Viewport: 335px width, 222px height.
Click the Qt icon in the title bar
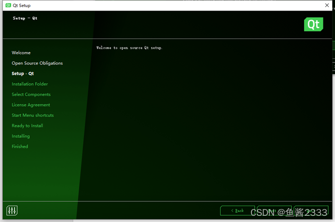point(8,5)
